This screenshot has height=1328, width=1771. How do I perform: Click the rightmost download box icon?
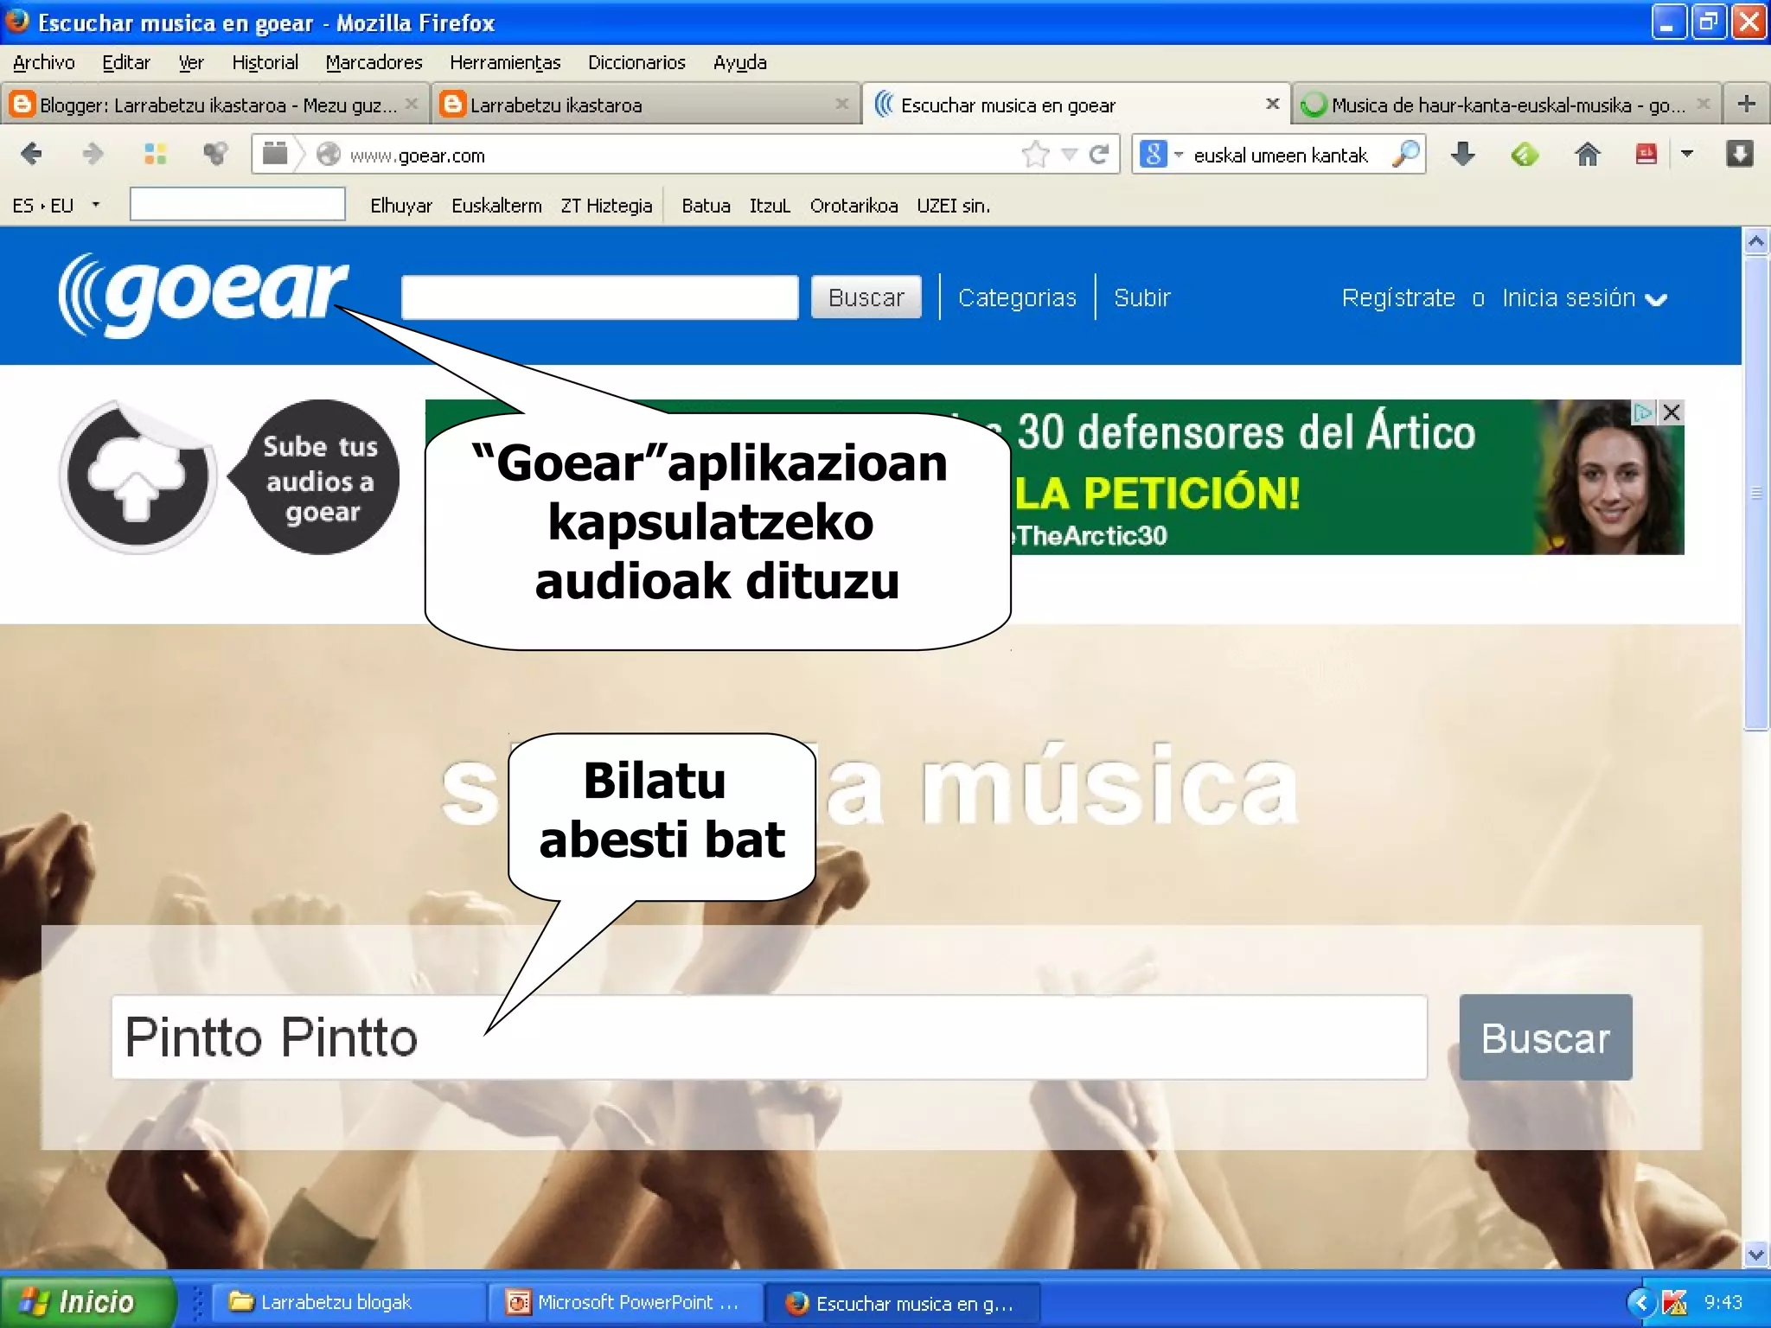pyautogui.click(x=1740, y=155)
